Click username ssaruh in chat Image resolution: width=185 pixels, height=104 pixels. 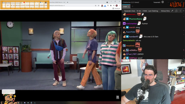[132, 27]
